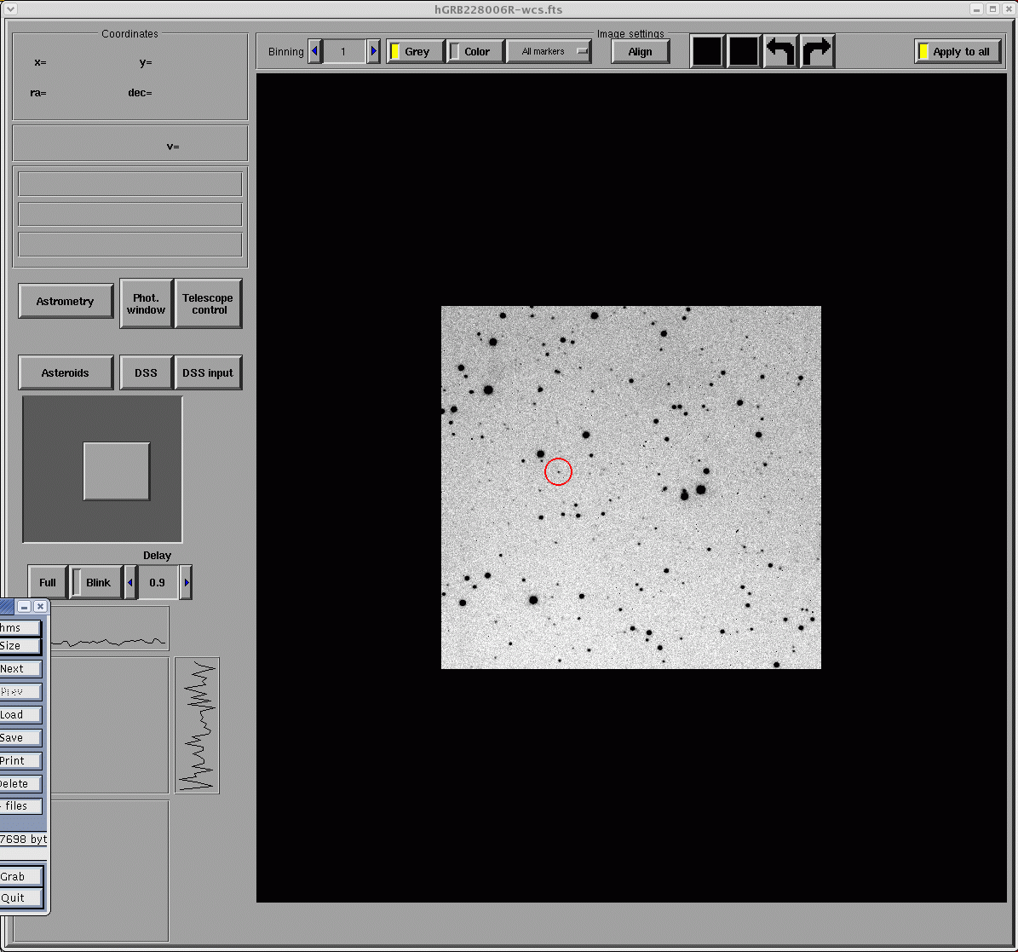The image size is (1018, 952).
Task: Close the small side window
Action: coord(40,607)
